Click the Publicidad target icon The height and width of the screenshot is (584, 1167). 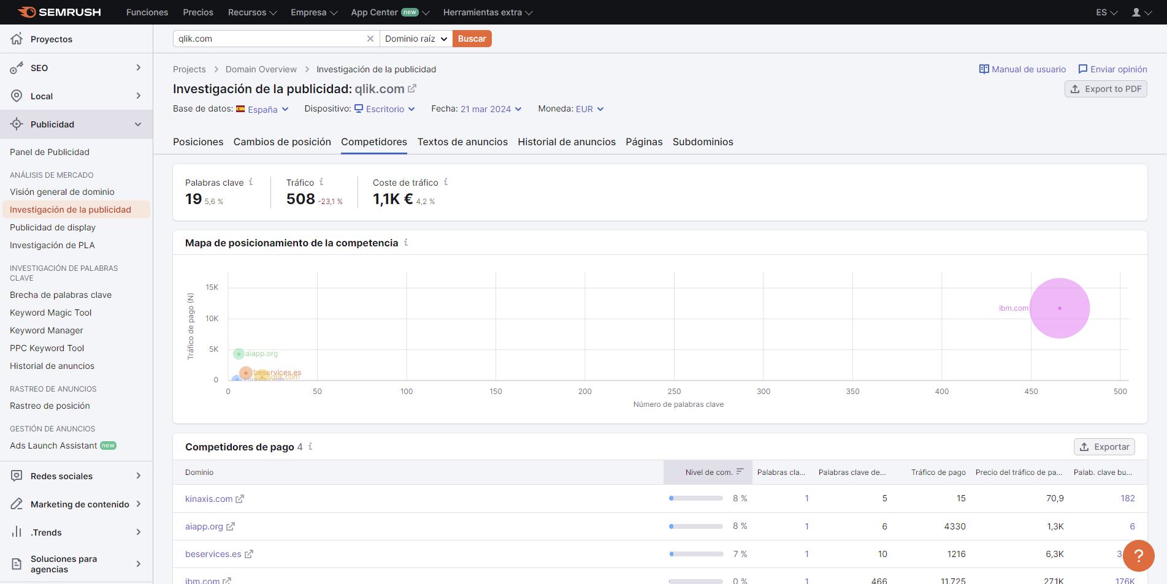[x=17, y=124]
